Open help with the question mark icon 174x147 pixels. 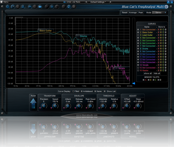(168, 2)
